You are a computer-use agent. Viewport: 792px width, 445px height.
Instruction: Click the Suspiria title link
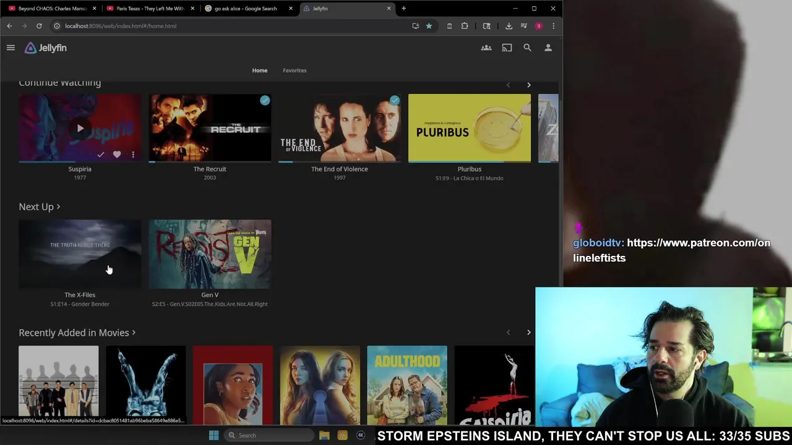pos(80,169)
